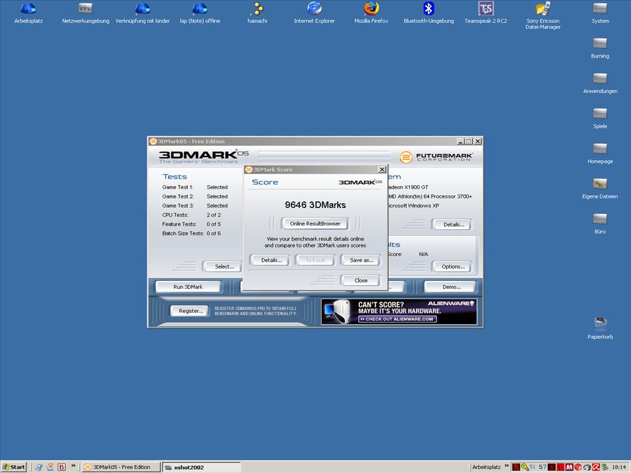
Task: Open the Arbeitsplatz desktop icon
Action: pyautogui.click(x=28, y=12)
